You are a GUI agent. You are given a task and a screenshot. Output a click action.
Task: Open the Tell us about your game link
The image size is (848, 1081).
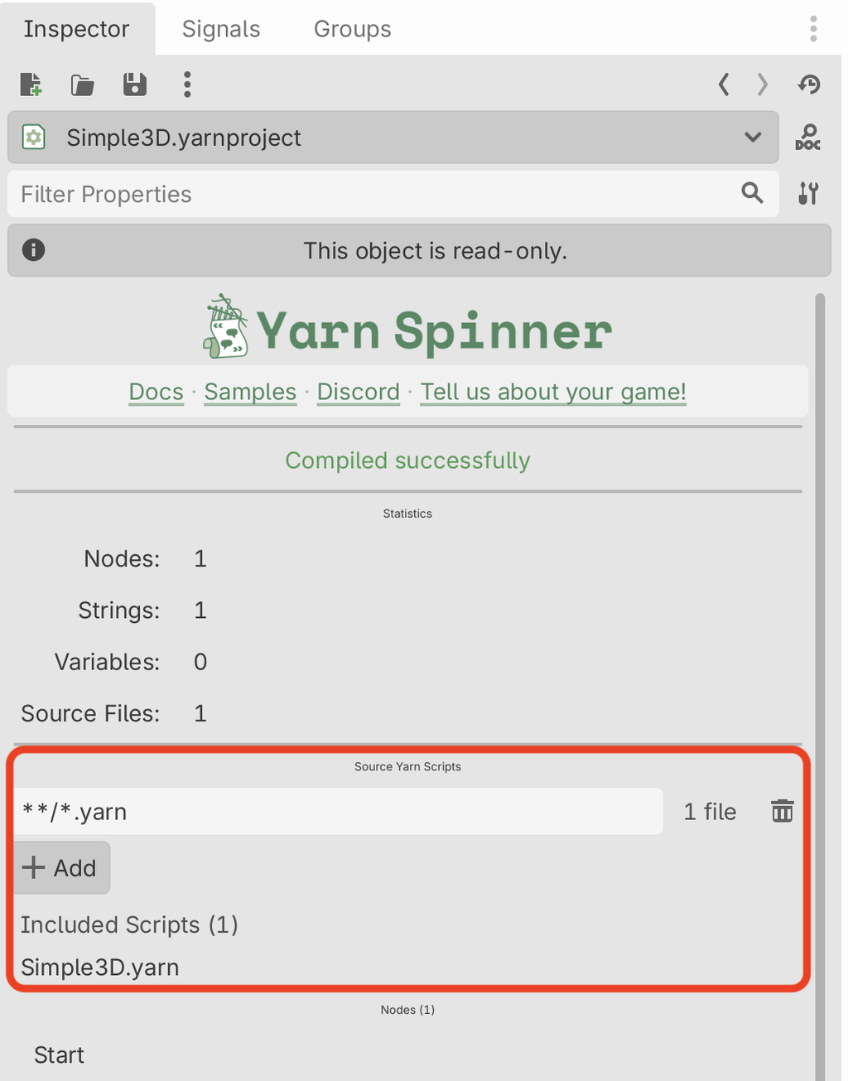(553, 392)
